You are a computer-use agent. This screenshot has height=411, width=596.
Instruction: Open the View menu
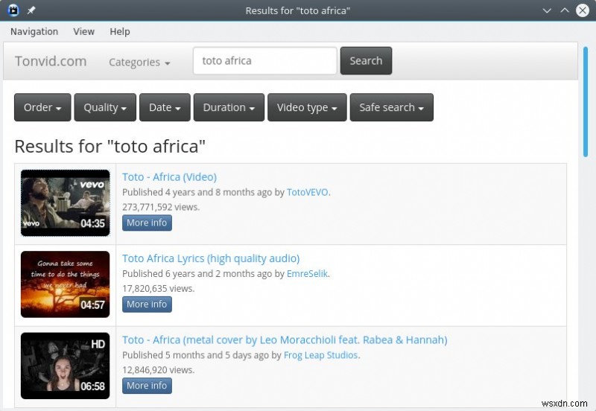tap(84, 31)
